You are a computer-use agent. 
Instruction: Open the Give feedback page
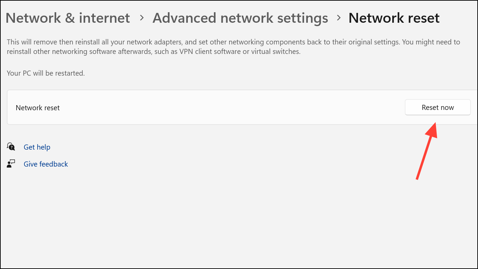pyautogui.click(x=45, y=164)
